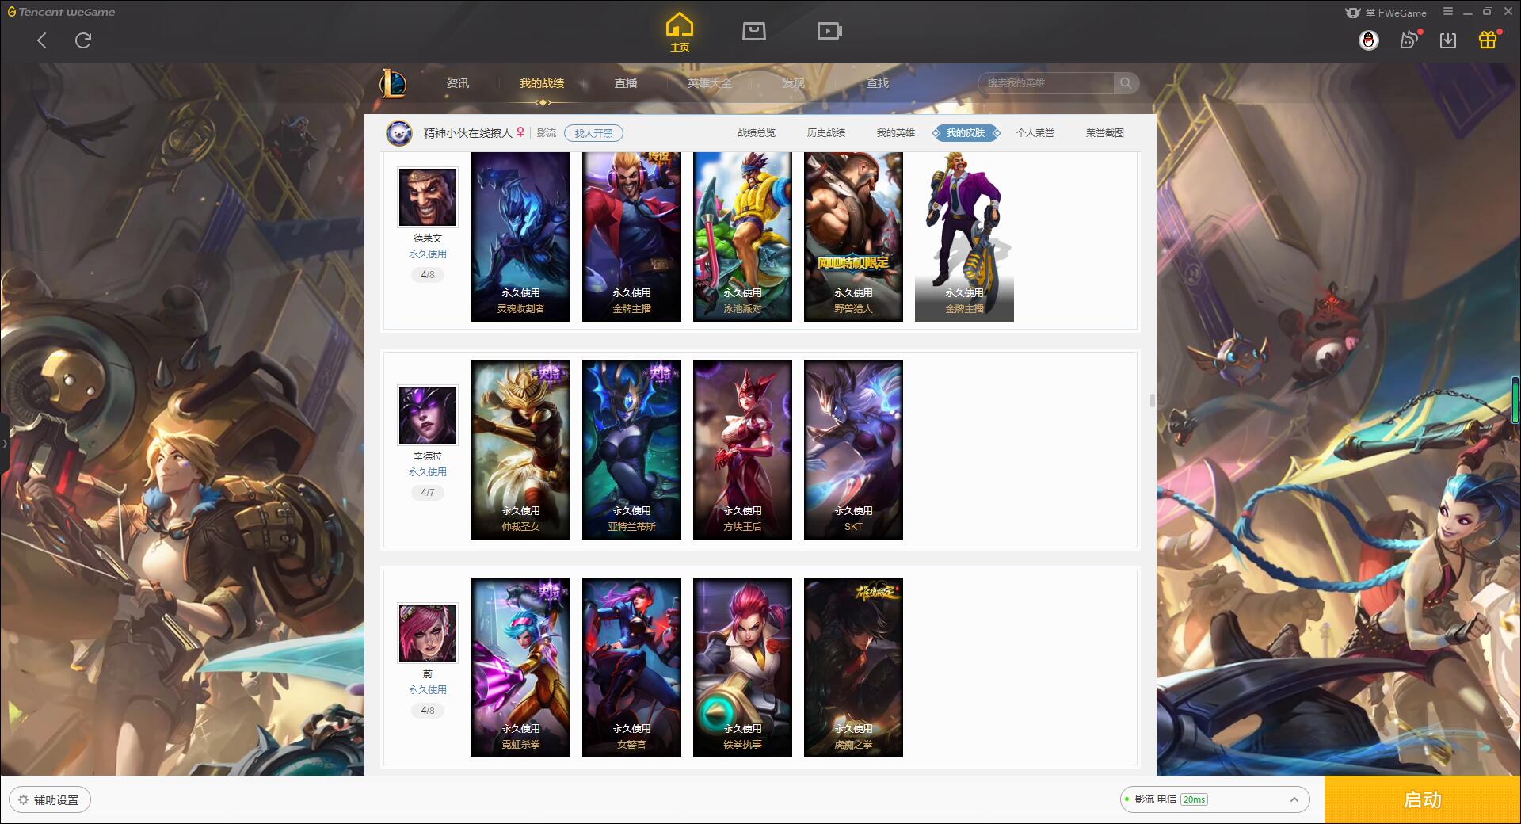Click the 德莱文 champion portrait
The width and height of the screenshot is (1521, 824).
(x=428, y=197)
